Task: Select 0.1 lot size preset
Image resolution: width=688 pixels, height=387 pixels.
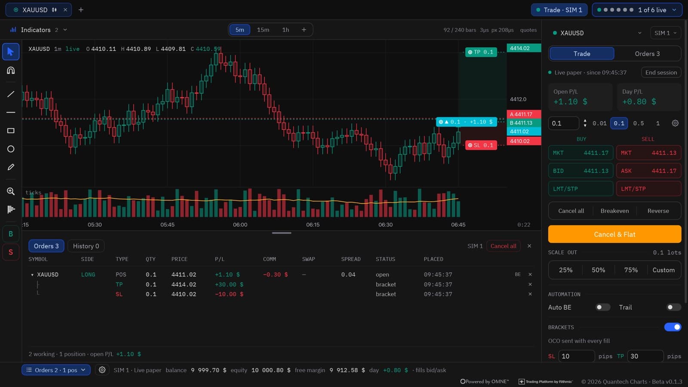Action: [x=619, y=123]
